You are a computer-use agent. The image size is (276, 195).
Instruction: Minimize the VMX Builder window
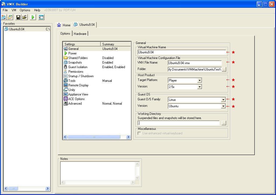(x=259, y=4)
